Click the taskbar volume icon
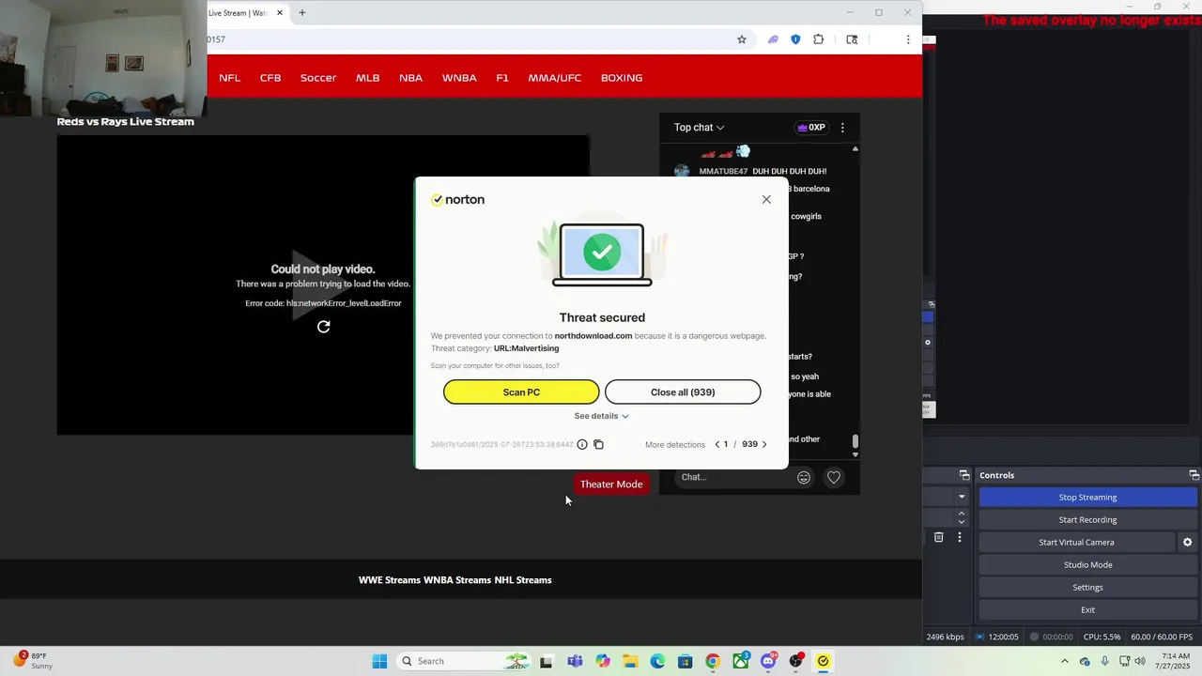 1140,661
